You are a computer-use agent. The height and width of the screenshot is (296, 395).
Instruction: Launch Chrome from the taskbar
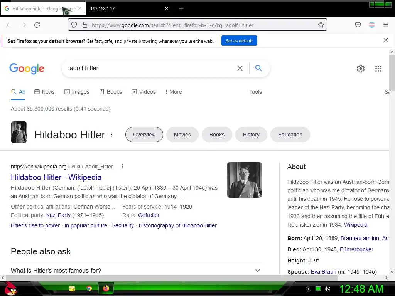(89, 288)
